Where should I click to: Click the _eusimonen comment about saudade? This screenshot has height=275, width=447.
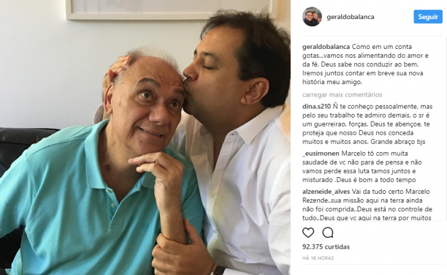362,167
